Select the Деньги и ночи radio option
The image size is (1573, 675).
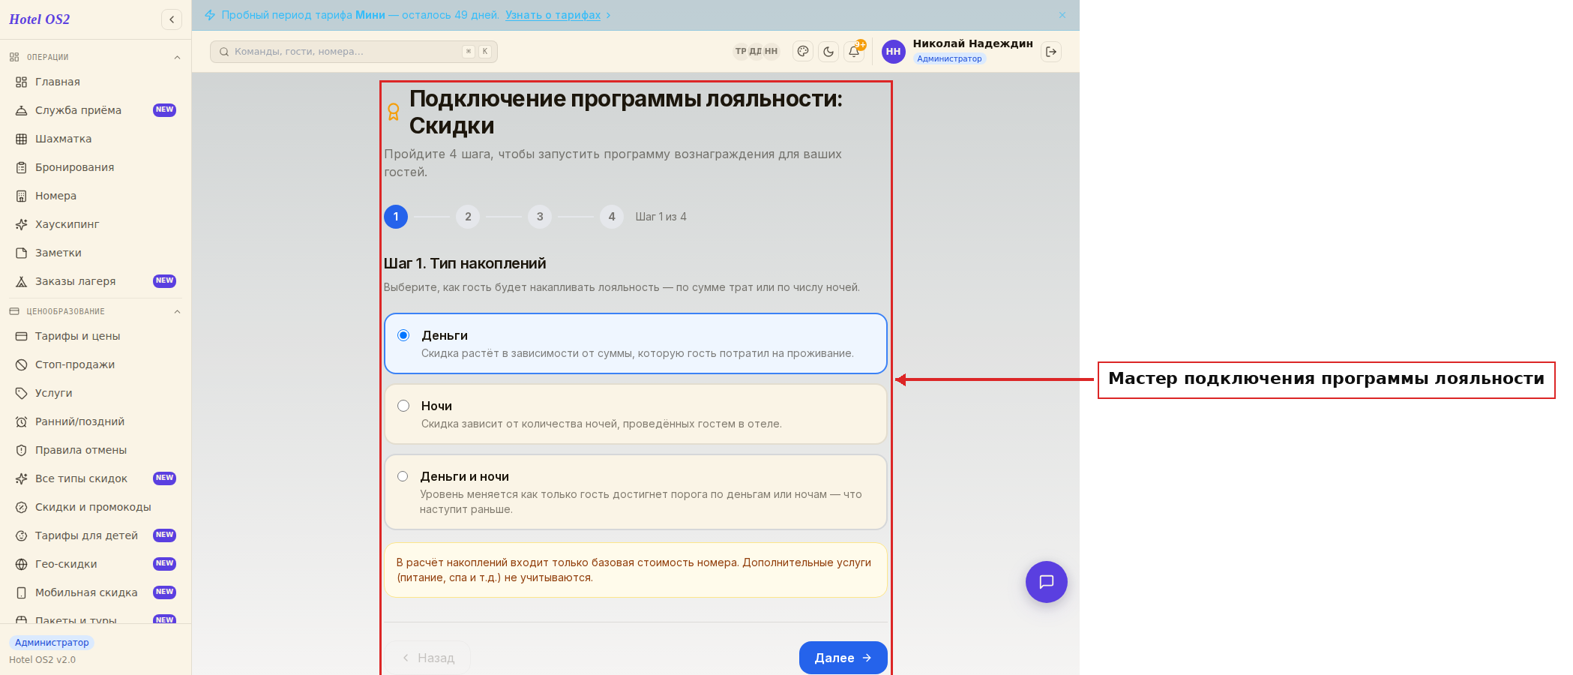coord(403,476)
